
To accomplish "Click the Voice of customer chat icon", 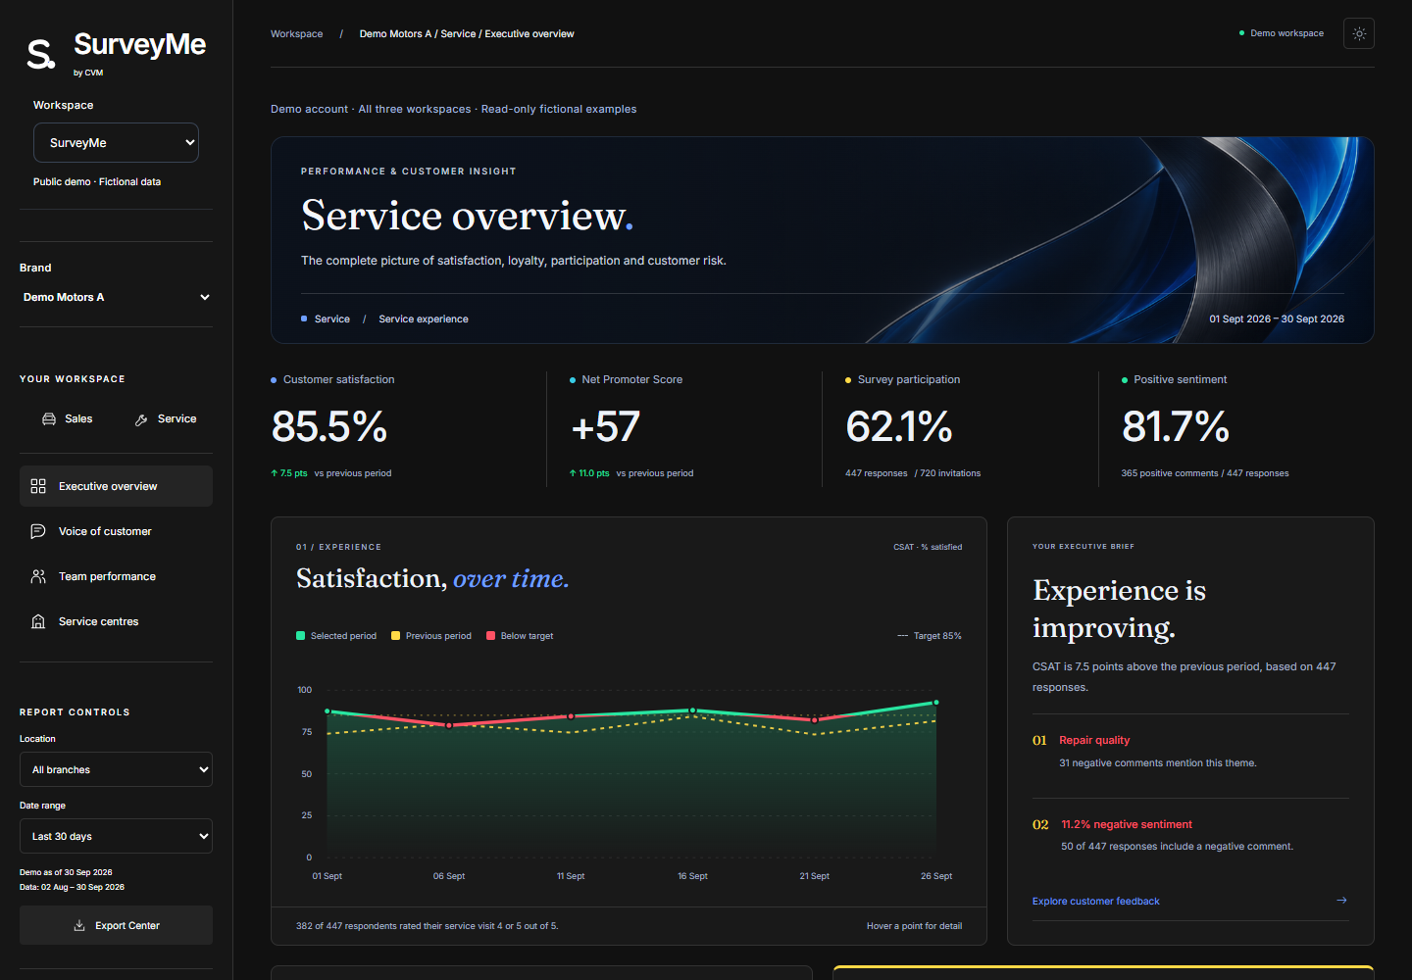I will pos(38,531).
